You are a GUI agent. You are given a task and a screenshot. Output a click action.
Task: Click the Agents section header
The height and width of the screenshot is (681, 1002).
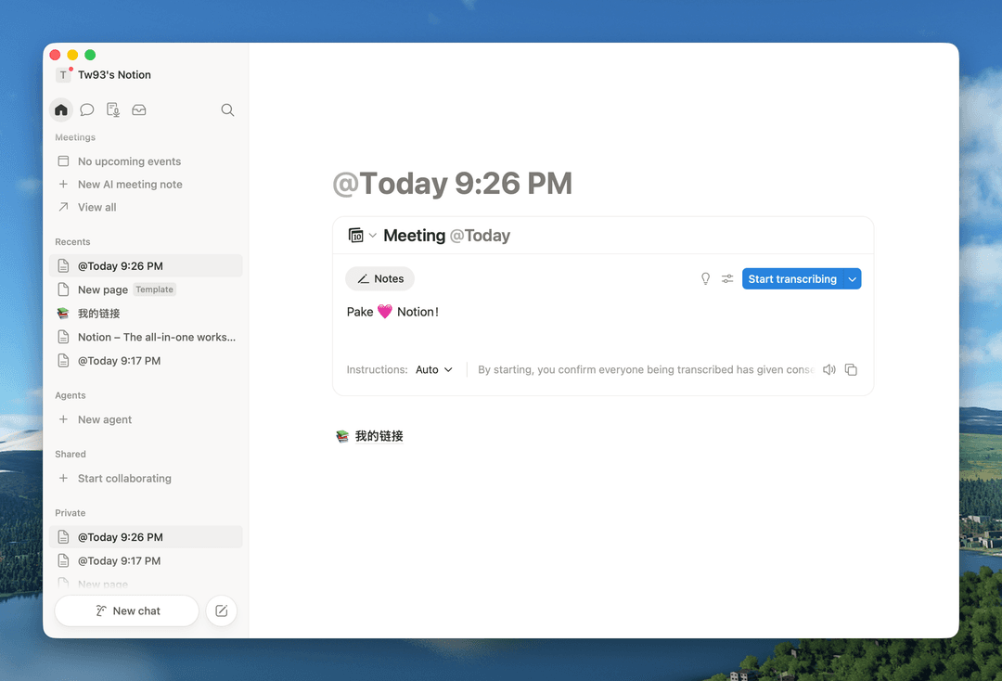[71, 395]
